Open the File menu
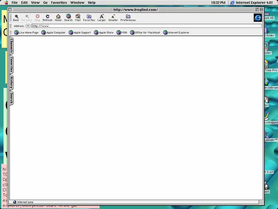 [15, 2]
